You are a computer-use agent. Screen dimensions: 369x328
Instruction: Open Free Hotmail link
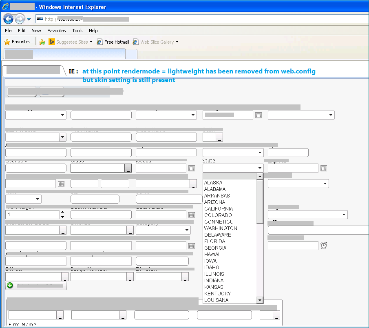click(113, 42)
